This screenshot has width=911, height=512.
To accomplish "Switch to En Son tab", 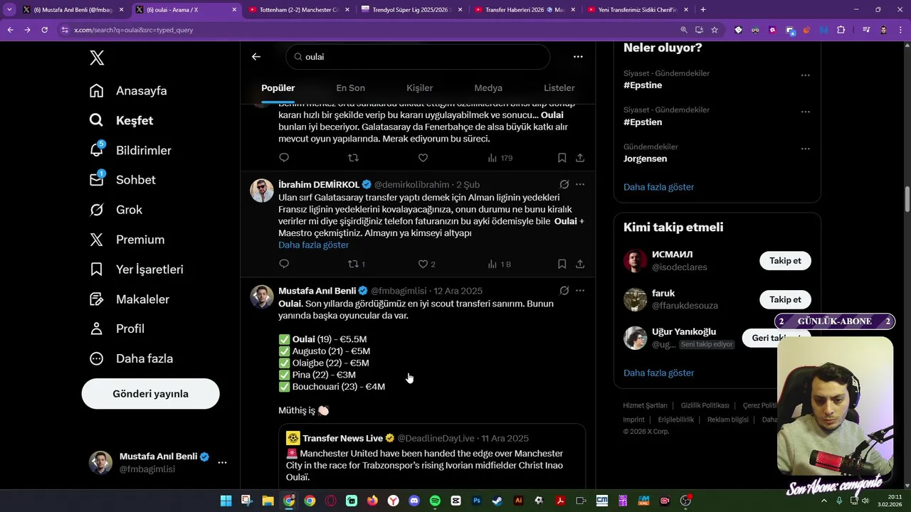I will (350, 88).
